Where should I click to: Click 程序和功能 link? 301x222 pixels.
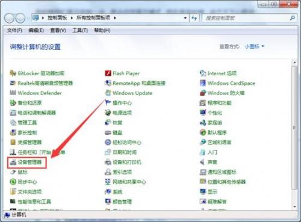click(220, 103)
